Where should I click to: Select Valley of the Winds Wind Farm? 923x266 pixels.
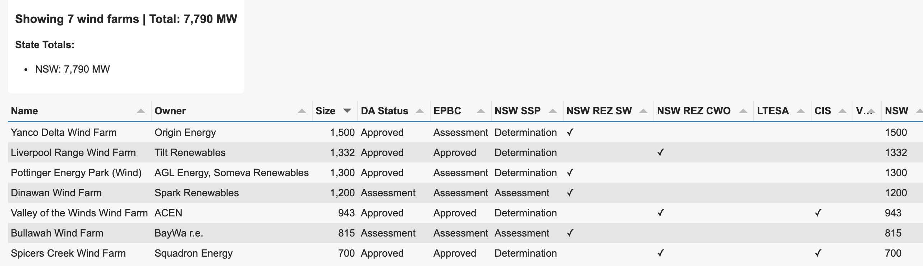pos(79,213)
